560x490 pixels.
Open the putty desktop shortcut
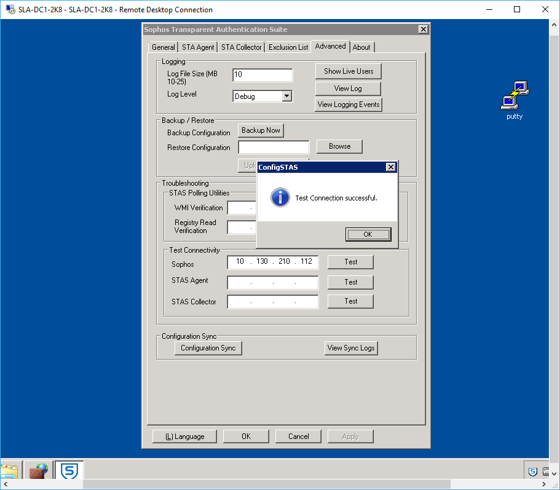(515, 100)
